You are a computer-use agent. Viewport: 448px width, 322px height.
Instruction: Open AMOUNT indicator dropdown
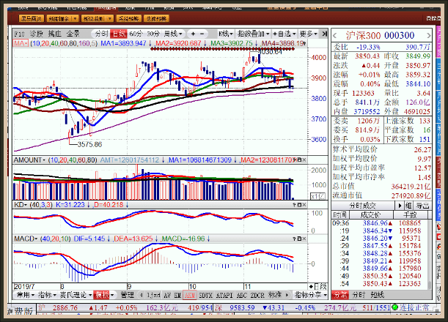pos(30,160)
